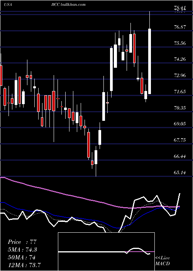Click the 5MA : 74.3 readout
193x271 pixels.
22,250
